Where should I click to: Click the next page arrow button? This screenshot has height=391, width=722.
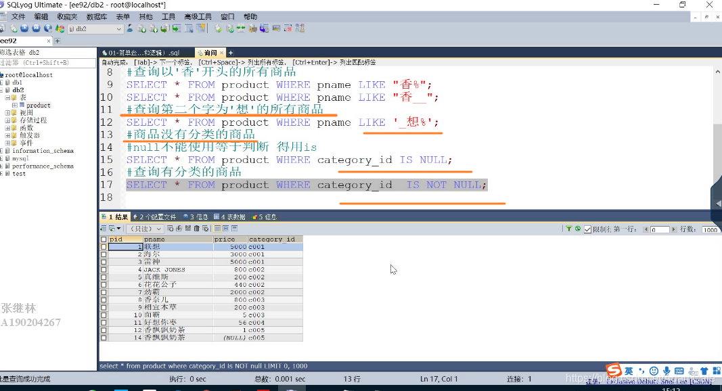tap(674, 229)
